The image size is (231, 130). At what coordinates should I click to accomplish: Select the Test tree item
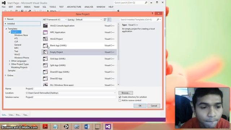pyautogui.click(x=16, y=51)
